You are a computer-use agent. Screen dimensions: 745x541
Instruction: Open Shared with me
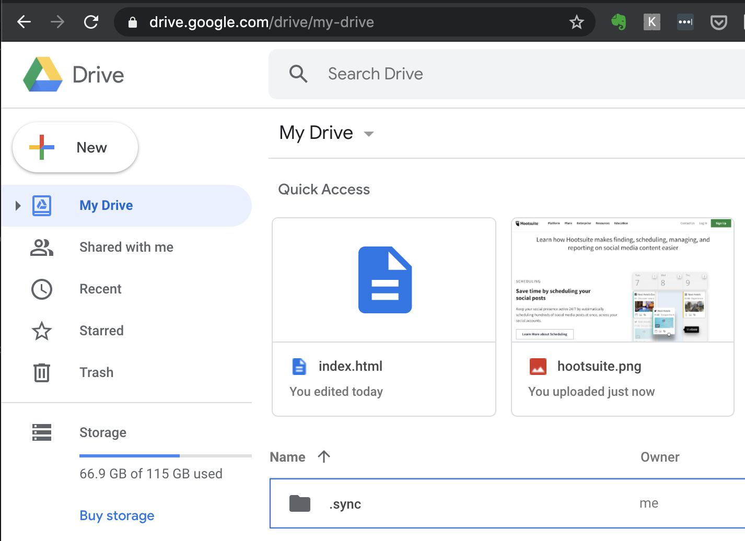(x=126, y=247)
